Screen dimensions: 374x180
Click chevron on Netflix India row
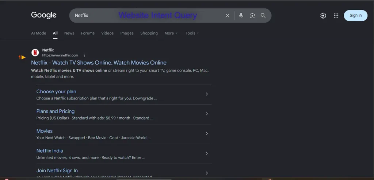(x=207, y=153)
